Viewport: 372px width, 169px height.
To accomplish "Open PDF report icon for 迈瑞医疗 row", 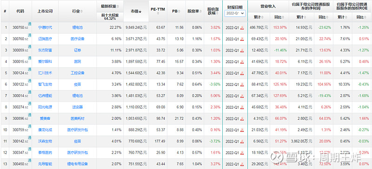I will coord(242,39).
